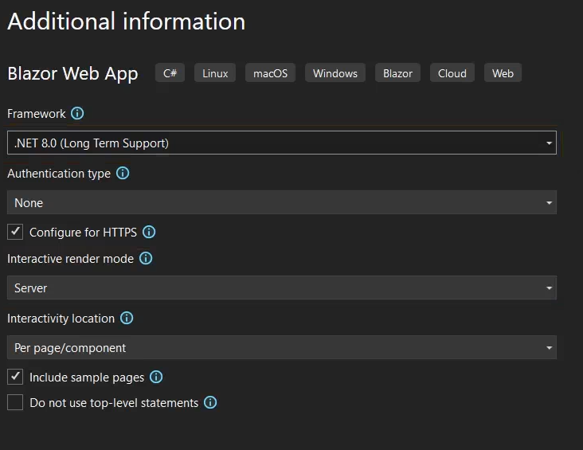
Task: Click the Interactivity location label
Action: point(61,319)
